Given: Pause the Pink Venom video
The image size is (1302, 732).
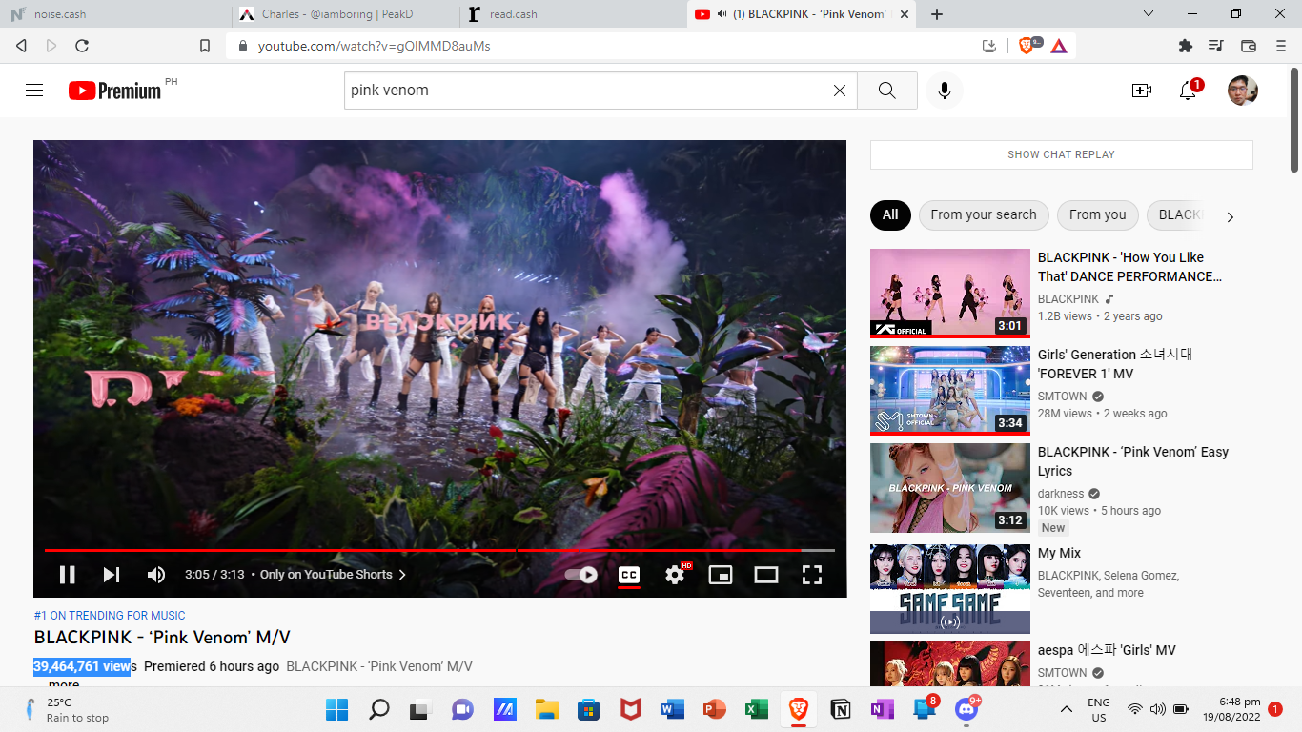Looking at the screenshot, I should click(67, 575).
